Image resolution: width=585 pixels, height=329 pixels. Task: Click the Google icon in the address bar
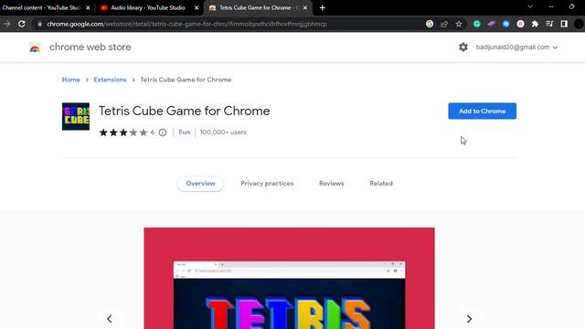430,24
